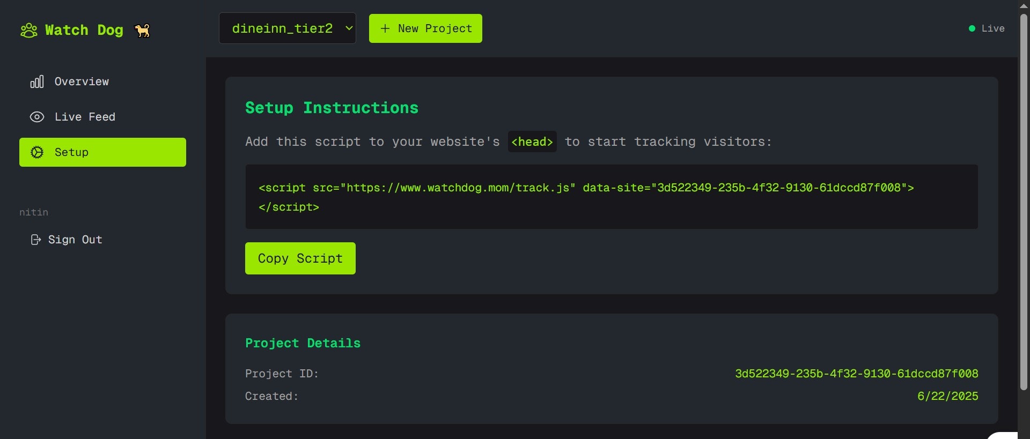The width and height of the screenshot is (1030, 439).
Task: Click the <head> code tag
Action: [x=532, y=142]
